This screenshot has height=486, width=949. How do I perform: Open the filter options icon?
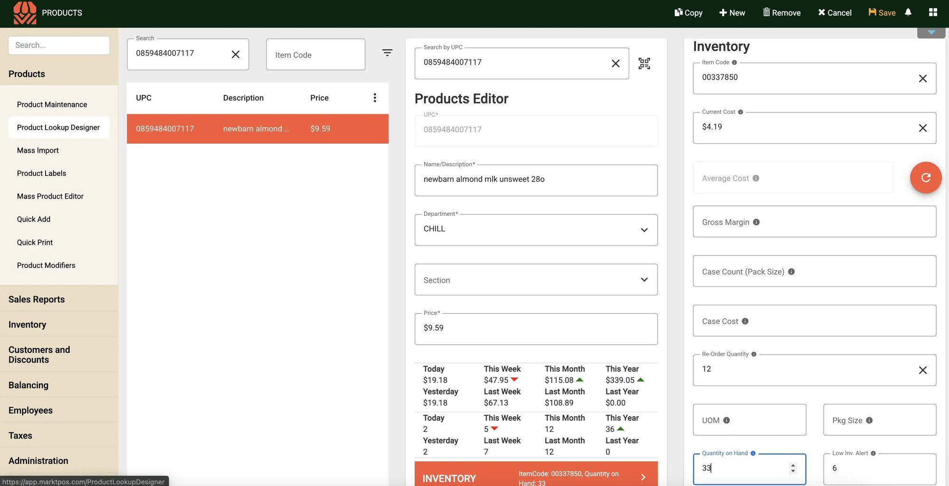[x=387, y=53]
